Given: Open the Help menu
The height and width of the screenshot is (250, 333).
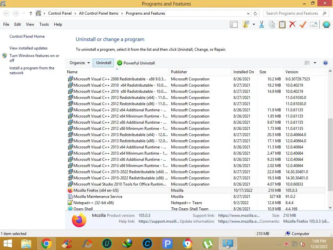Looking at the screenshot, I should [58, 24].
